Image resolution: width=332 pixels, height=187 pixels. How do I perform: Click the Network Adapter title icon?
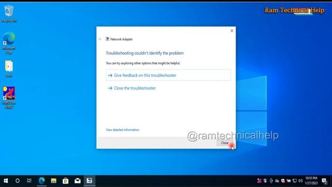tap(107, 39)
